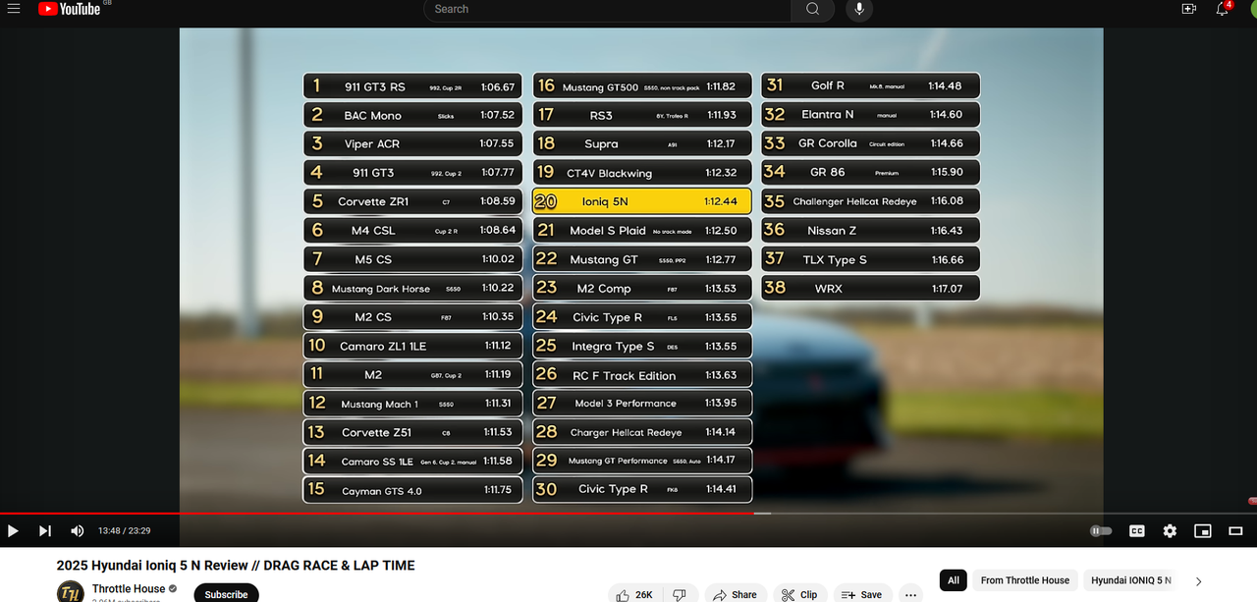
Task: Open the YouTube hamburger guide menu
Action: pos(14,9)
